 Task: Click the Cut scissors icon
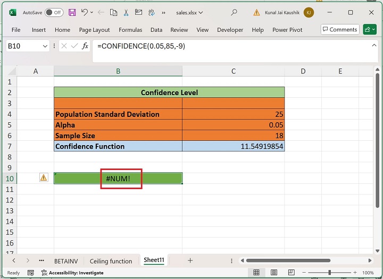click(x=126, y=12)
